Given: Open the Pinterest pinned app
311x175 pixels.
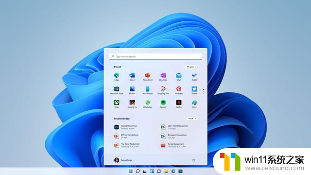Looking at the screenshot, I should tap(179, 90).
